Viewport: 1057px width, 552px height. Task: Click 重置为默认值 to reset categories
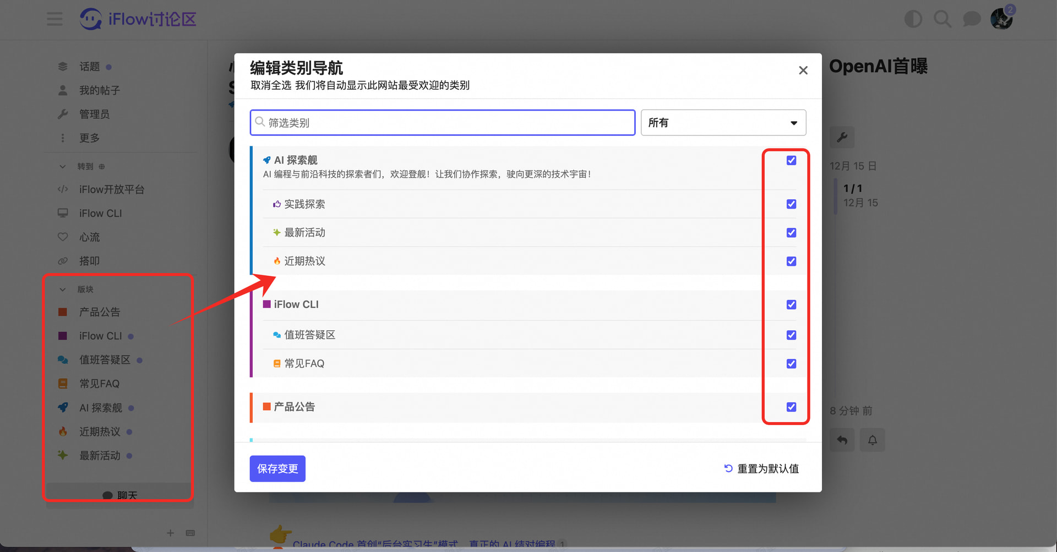tap(761, 469)
